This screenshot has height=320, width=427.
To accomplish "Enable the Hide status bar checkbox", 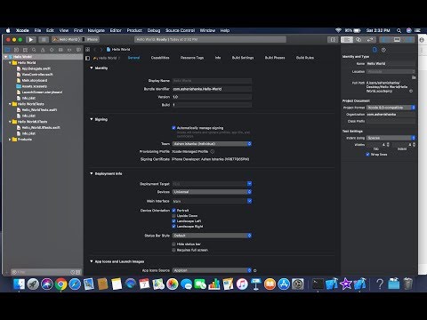I will 173,244.
